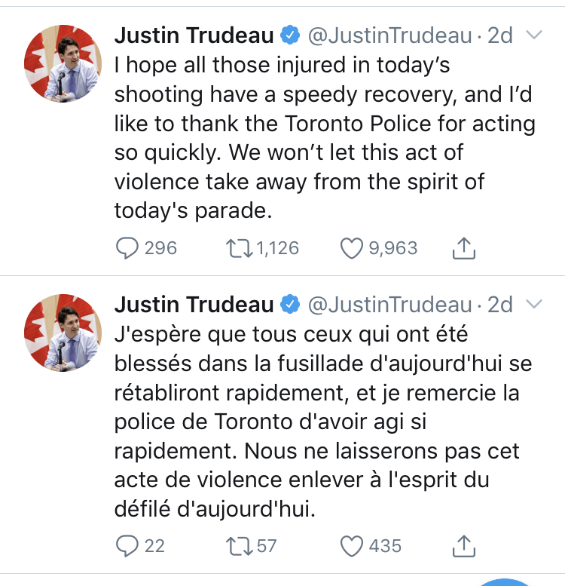Tap the 2d timestamp on the French tweet
The height and width of the screenshot is (586, 565).
499,304
